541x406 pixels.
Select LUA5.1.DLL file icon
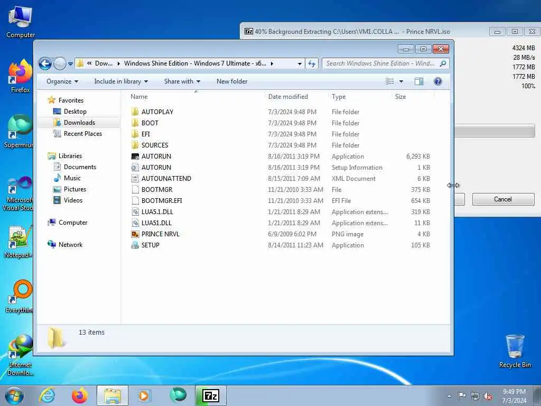click(x=135, y=211)
